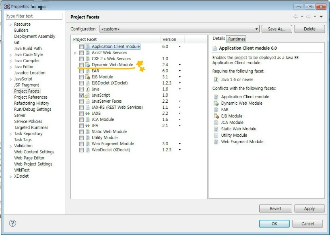
Task: Expand the Axis2 Web Services node
Action: 75,53
